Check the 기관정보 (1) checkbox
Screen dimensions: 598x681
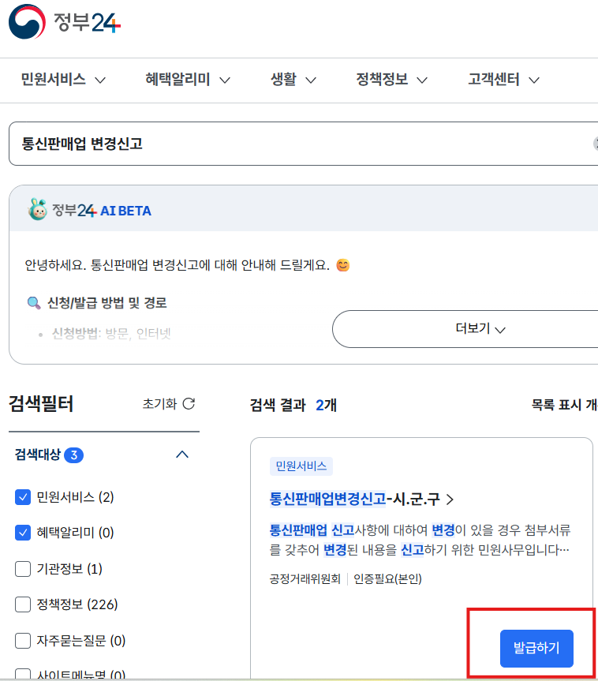pyautogui.click(x=23, y=568)
